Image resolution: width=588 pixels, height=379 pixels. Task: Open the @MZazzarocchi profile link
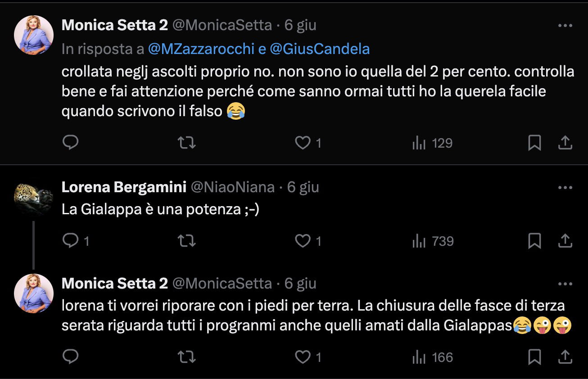coord(201,49)
